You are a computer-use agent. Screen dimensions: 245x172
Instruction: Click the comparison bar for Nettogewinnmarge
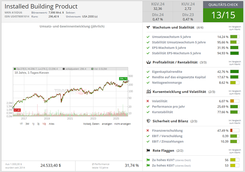pos(234,83)
